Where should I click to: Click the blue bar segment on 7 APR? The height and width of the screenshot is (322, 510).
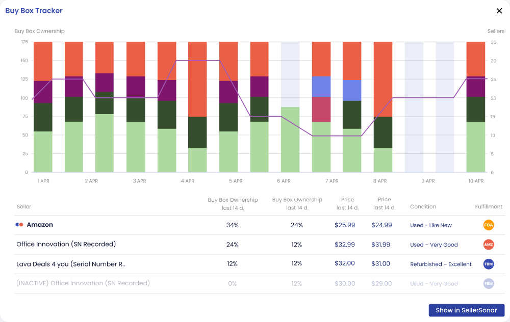(321, 87)
